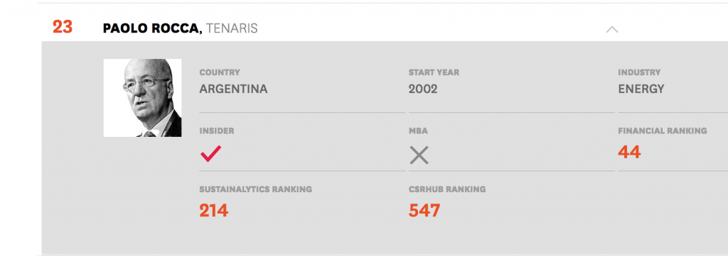Click the START YEAR field label
This screenshot has width=728, height=256.
coord(434,72)
